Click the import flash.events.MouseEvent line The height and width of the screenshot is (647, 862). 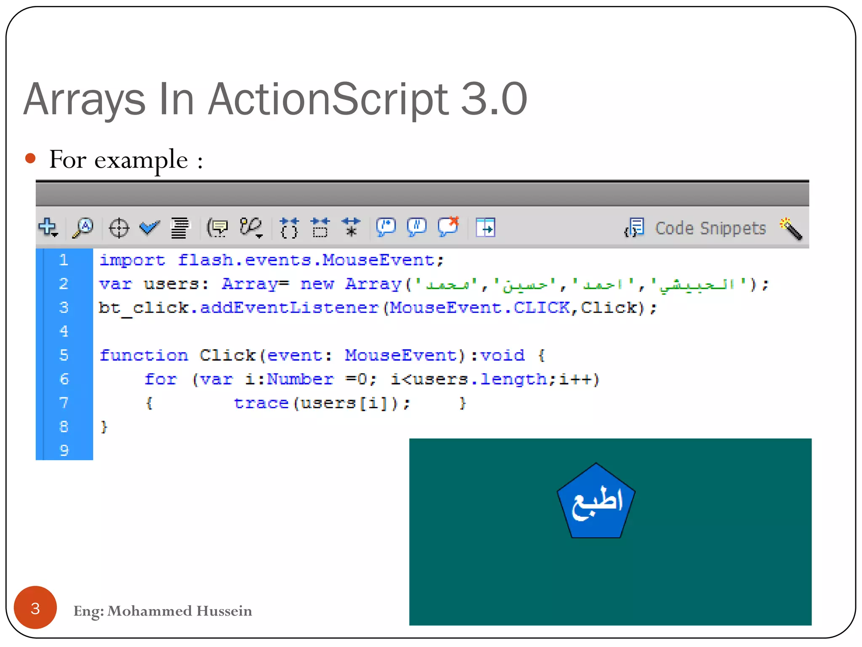[x=271, y=260]
